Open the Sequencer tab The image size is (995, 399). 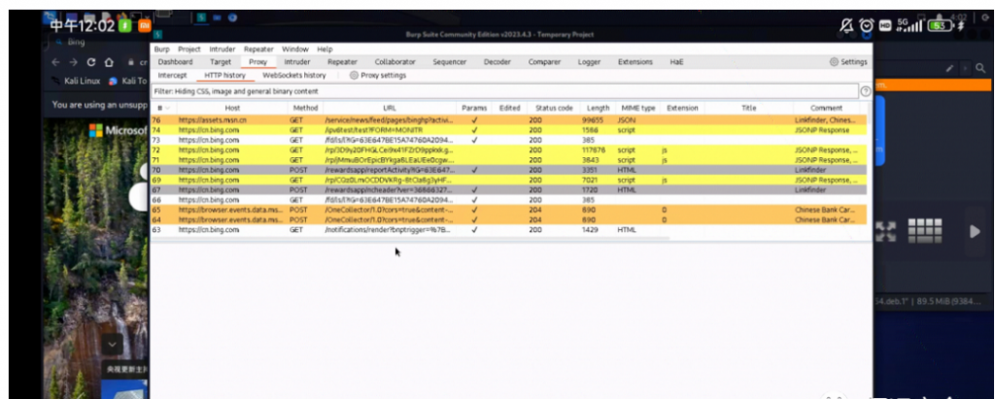click(x=449, y=62)
